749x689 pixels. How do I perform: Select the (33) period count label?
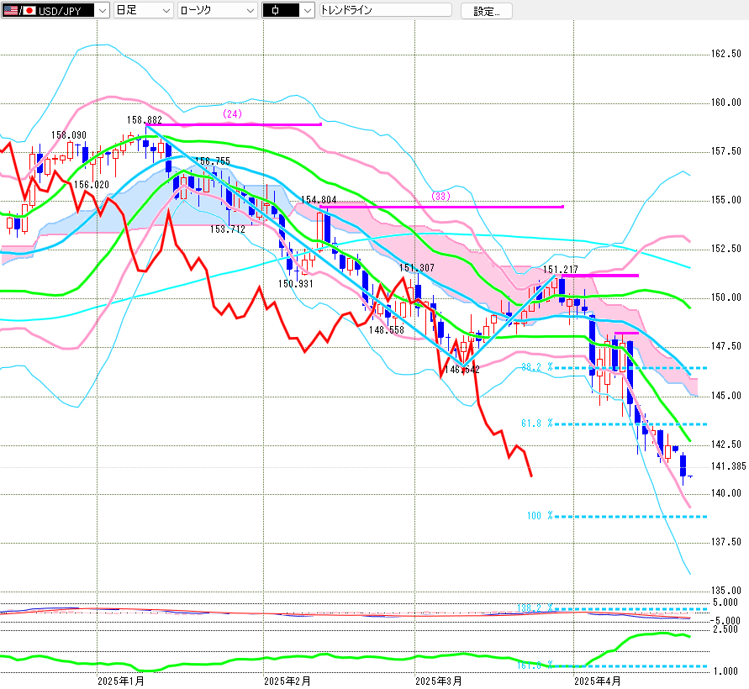(x=440, y=196)
